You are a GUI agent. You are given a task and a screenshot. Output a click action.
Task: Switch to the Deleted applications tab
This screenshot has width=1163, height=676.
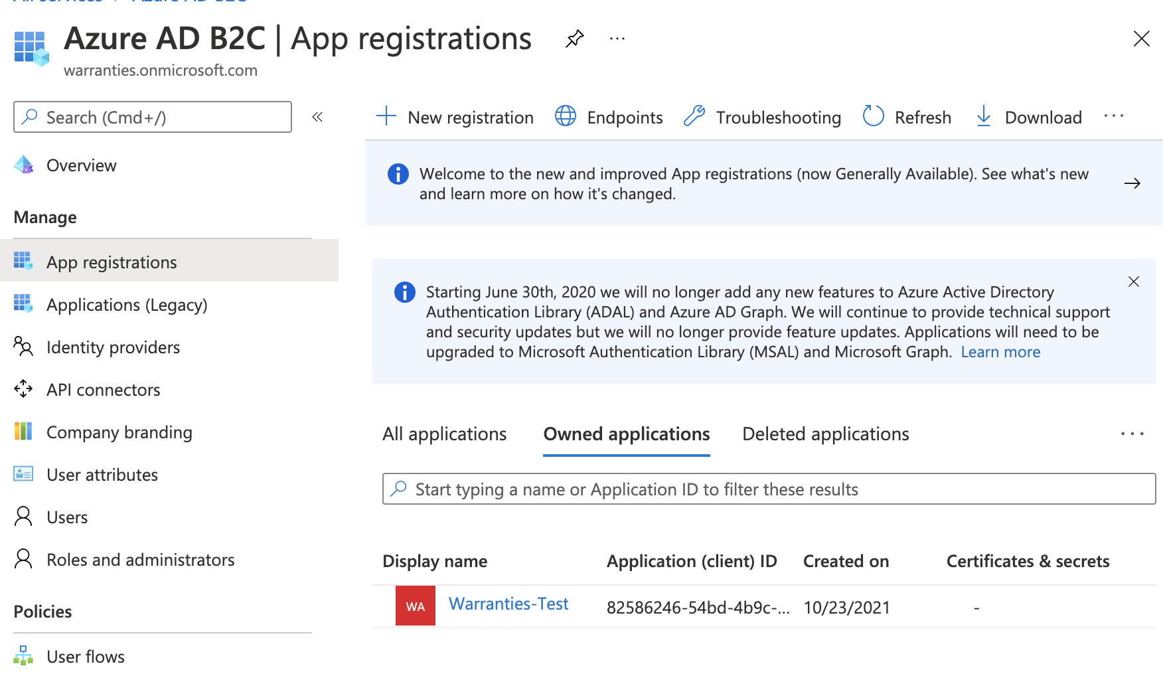click(826, 434)
